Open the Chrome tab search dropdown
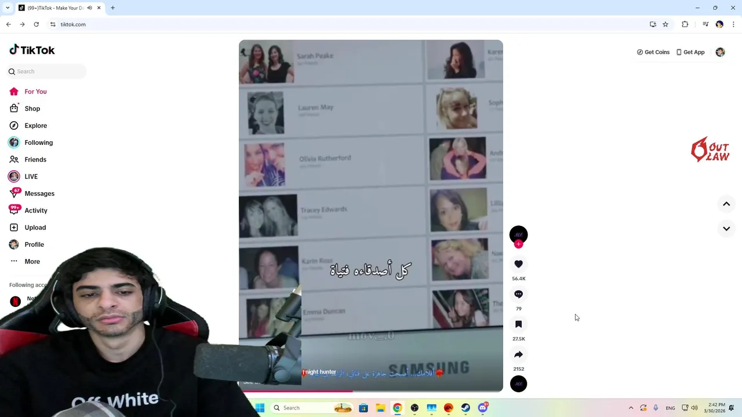Screen dimensions: 742x417 pyautogui.click(x=8, y=8)
